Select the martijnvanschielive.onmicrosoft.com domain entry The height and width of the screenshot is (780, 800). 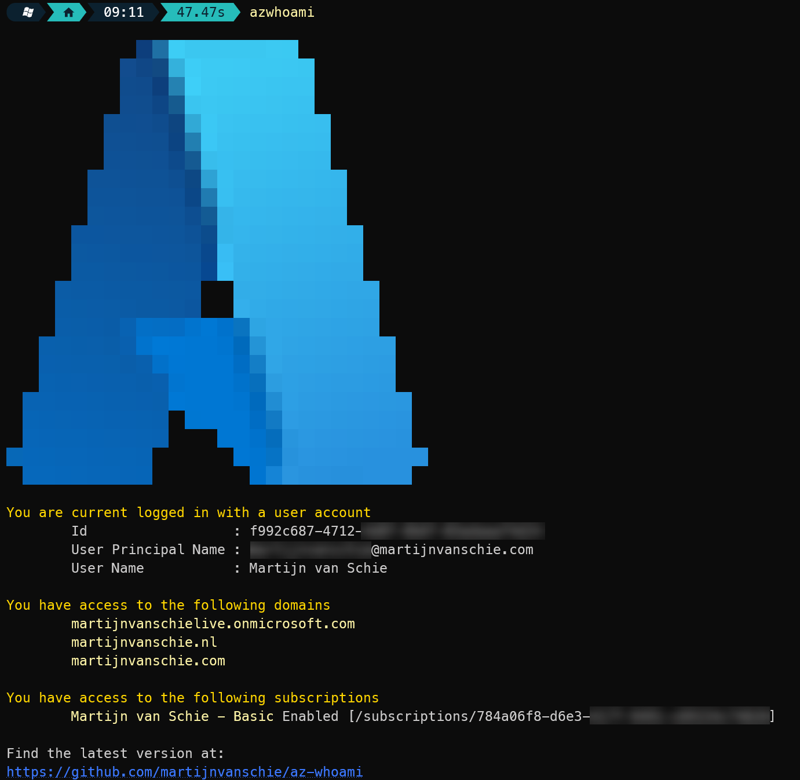coord(213,624)
